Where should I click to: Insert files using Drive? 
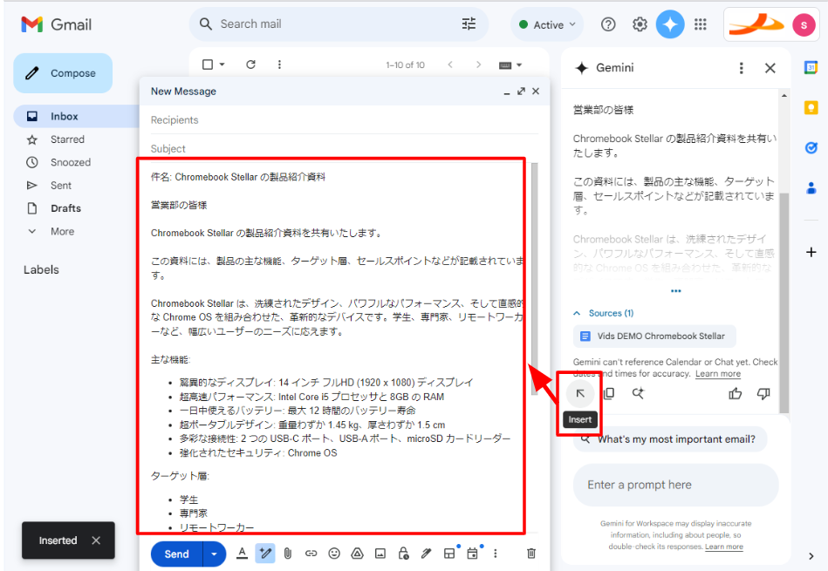pyautogui.click(x=358, y=554)
